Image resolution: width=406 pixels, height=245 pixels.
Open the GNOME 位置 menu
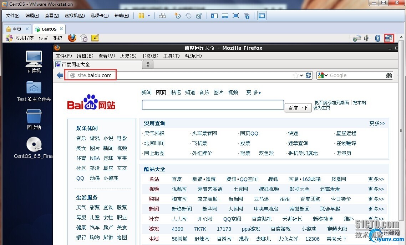(x=43, y=38)
